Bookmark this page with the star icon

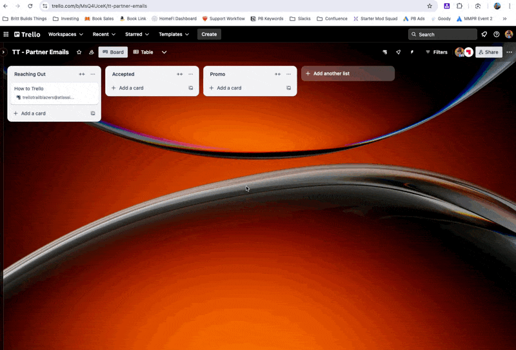(x=430, y=6)
